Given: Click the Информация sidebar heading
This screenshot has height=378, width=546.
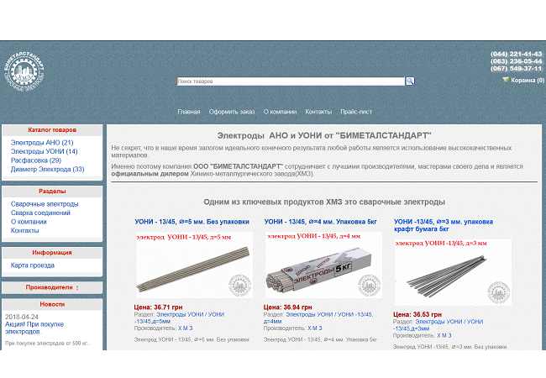Looking at the screenshot, I should pyautogui.click(x=52, y=253).
